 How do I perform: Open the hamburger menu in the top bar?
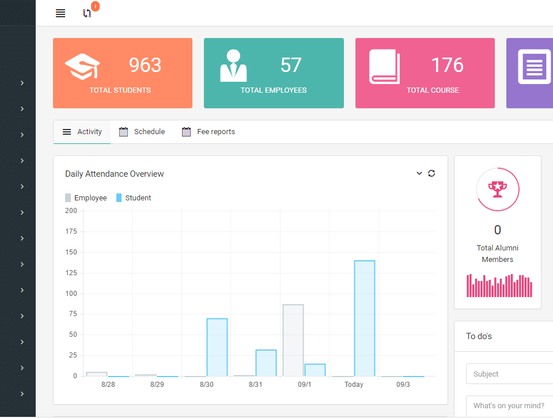pos(60,13)
